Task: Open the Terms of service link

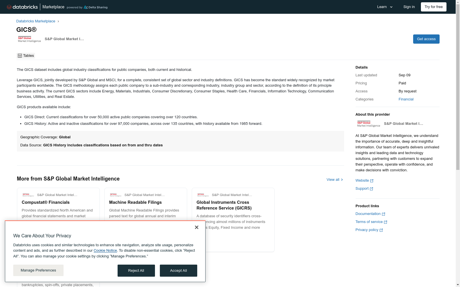Action: [x=369, y=222]
